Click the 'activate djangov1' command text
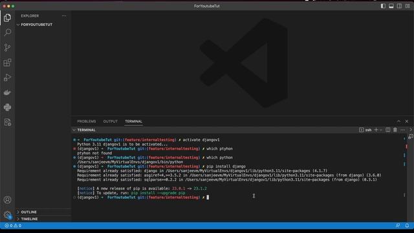The width and height of the screenshot is (414, 233). coord(201,140)
